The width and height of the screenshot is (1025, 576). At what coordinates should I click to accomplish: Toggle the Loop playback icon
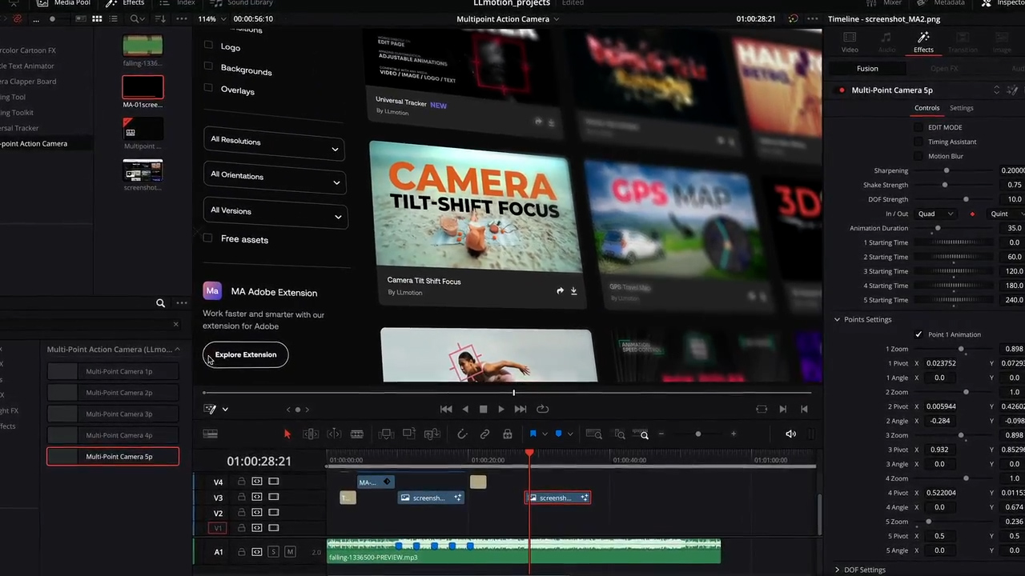(x=543, y=409)
